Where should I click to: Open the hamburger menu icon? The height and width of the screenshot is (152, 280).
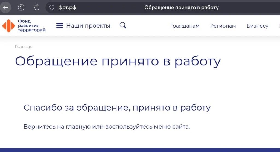(60, 26)
